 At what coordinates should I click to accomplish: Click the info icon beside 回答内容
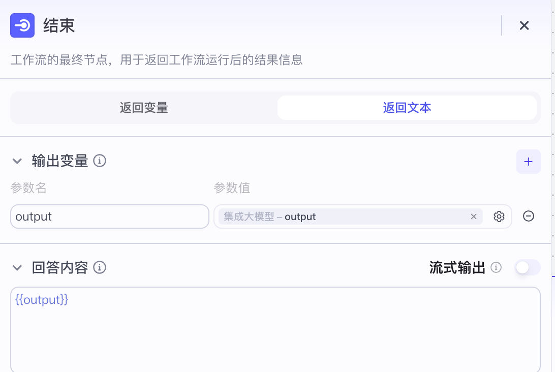click(100, 268)
